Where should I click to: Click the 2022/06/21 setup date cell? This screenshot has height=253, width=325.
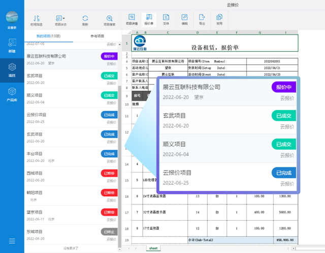[272, 68]
